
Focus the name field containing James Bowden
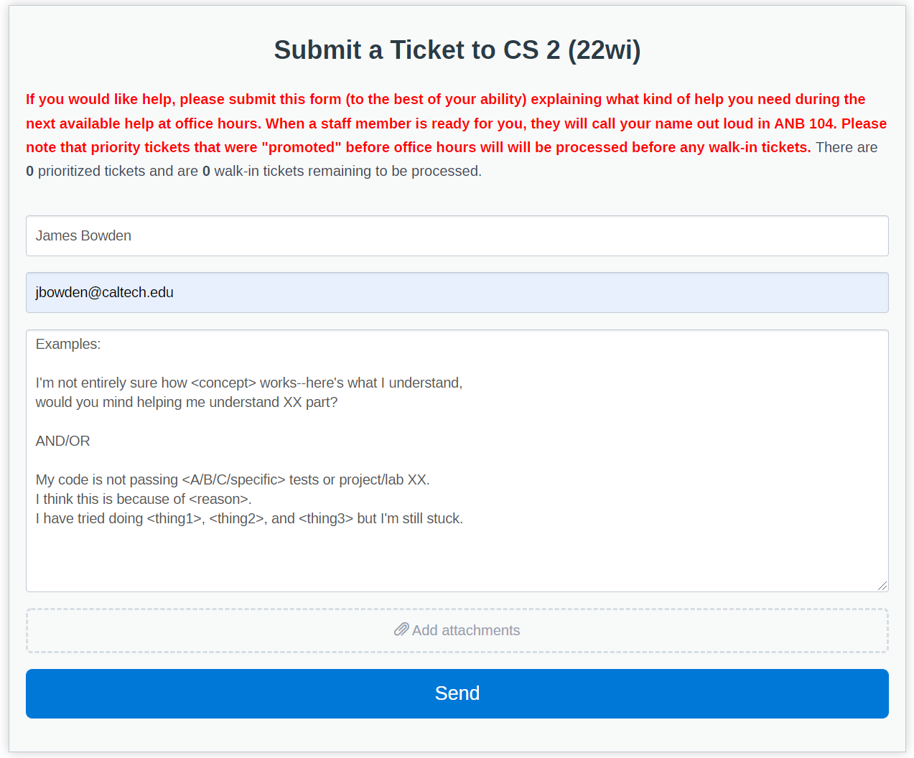pos(457,235)
